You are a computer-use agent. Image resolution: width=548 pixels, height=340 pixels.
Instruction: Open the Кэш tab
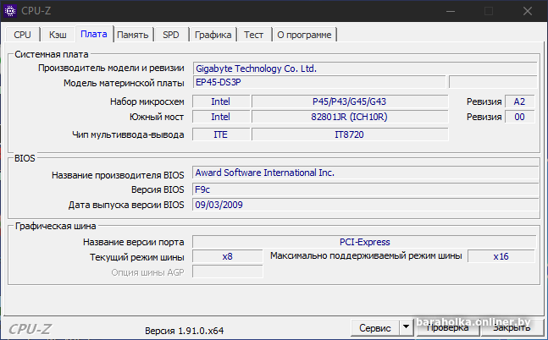[x=58, y=35]
